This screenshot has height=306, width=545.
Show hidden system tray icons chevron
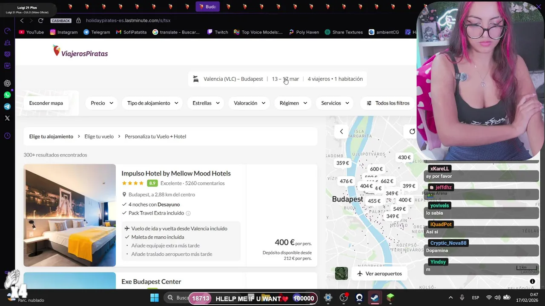(x=450, y=297)
